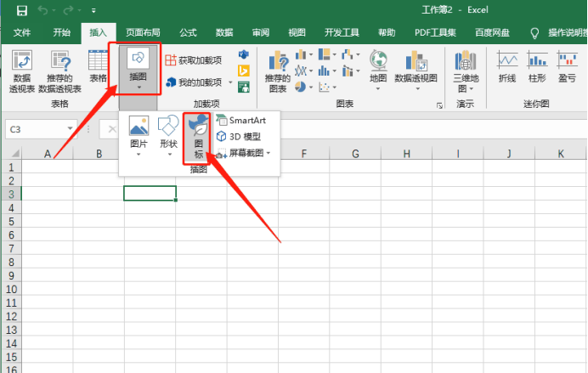
Task: Click the 图标 icons button
Action: [198, 137]
